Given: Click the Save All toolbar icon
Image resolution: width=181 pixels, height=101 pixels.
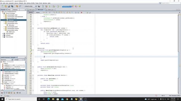Looking at the screenshot, I should point(12,6).
